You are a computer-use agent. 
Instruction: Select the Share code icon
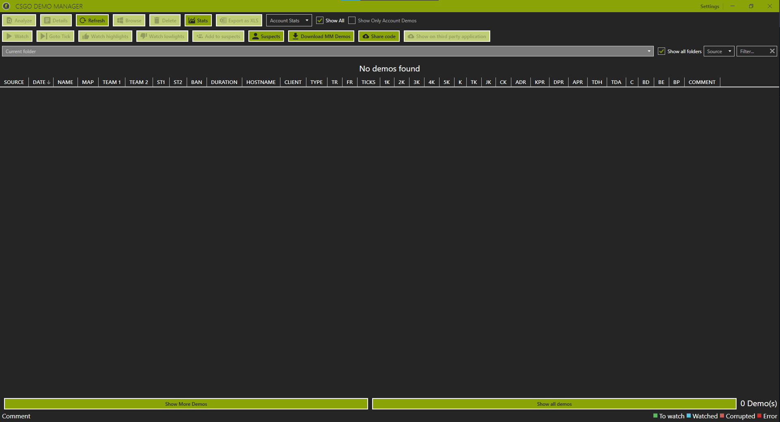(366, 36)
